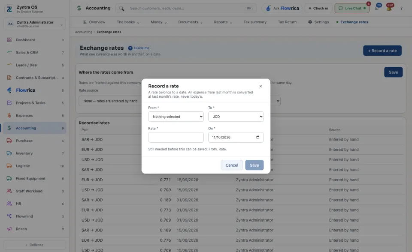
Task: Go to the Overview tab
Action: pos(94,22)
